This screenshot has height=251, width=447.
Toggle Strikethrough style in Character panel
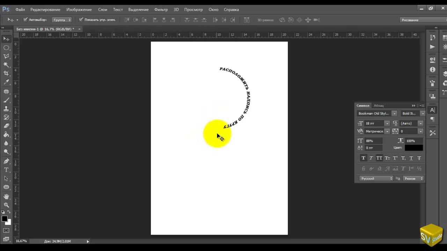[x=419, y=158]
